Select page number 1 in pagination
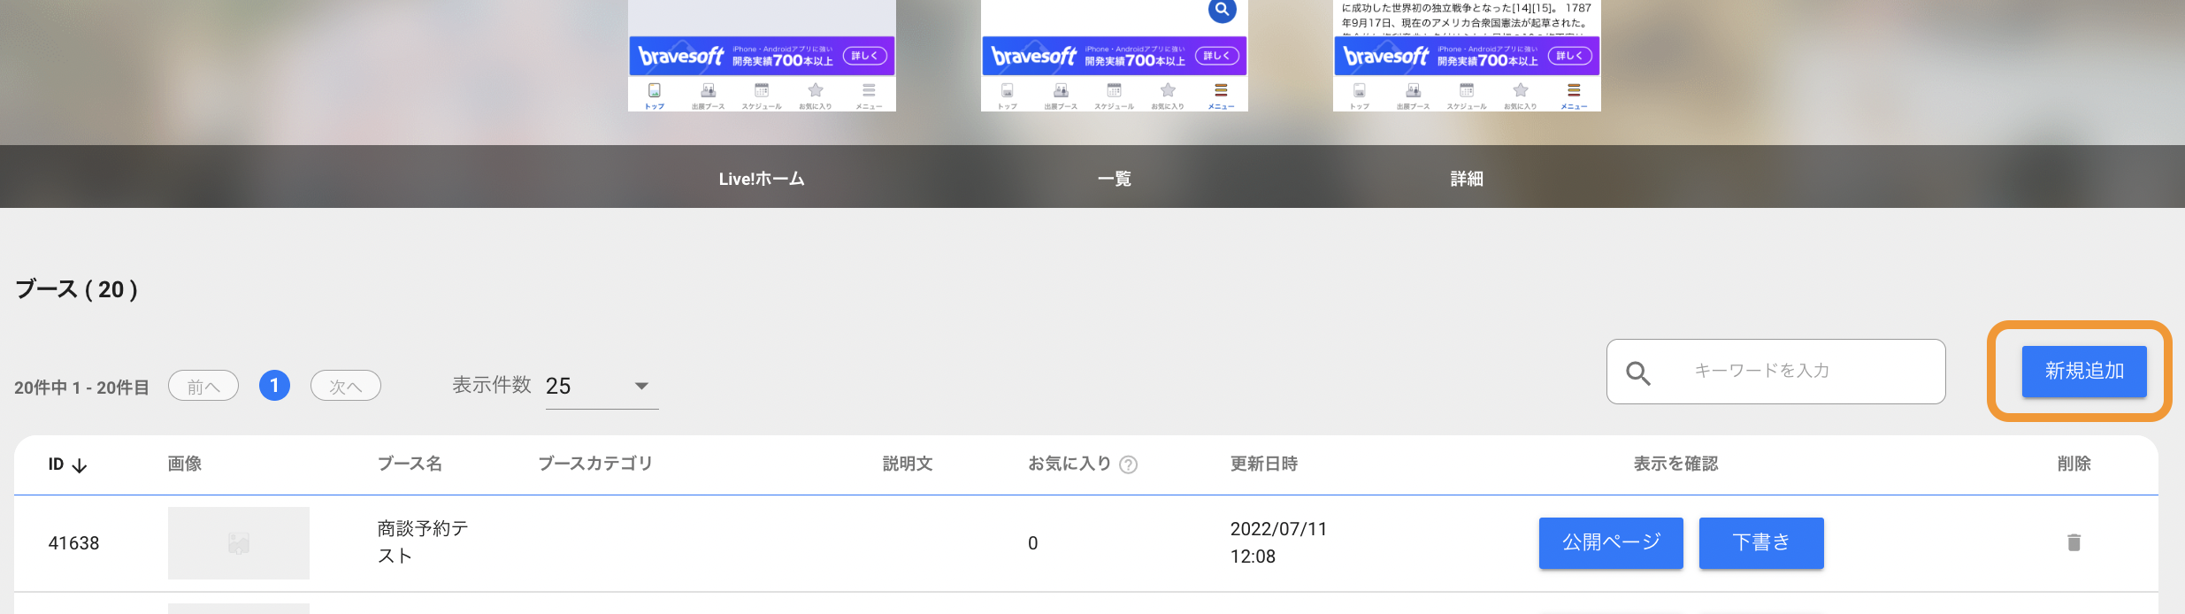This screenshot has width=2185, height=614. pyautogui.click(x=274, y=385)
